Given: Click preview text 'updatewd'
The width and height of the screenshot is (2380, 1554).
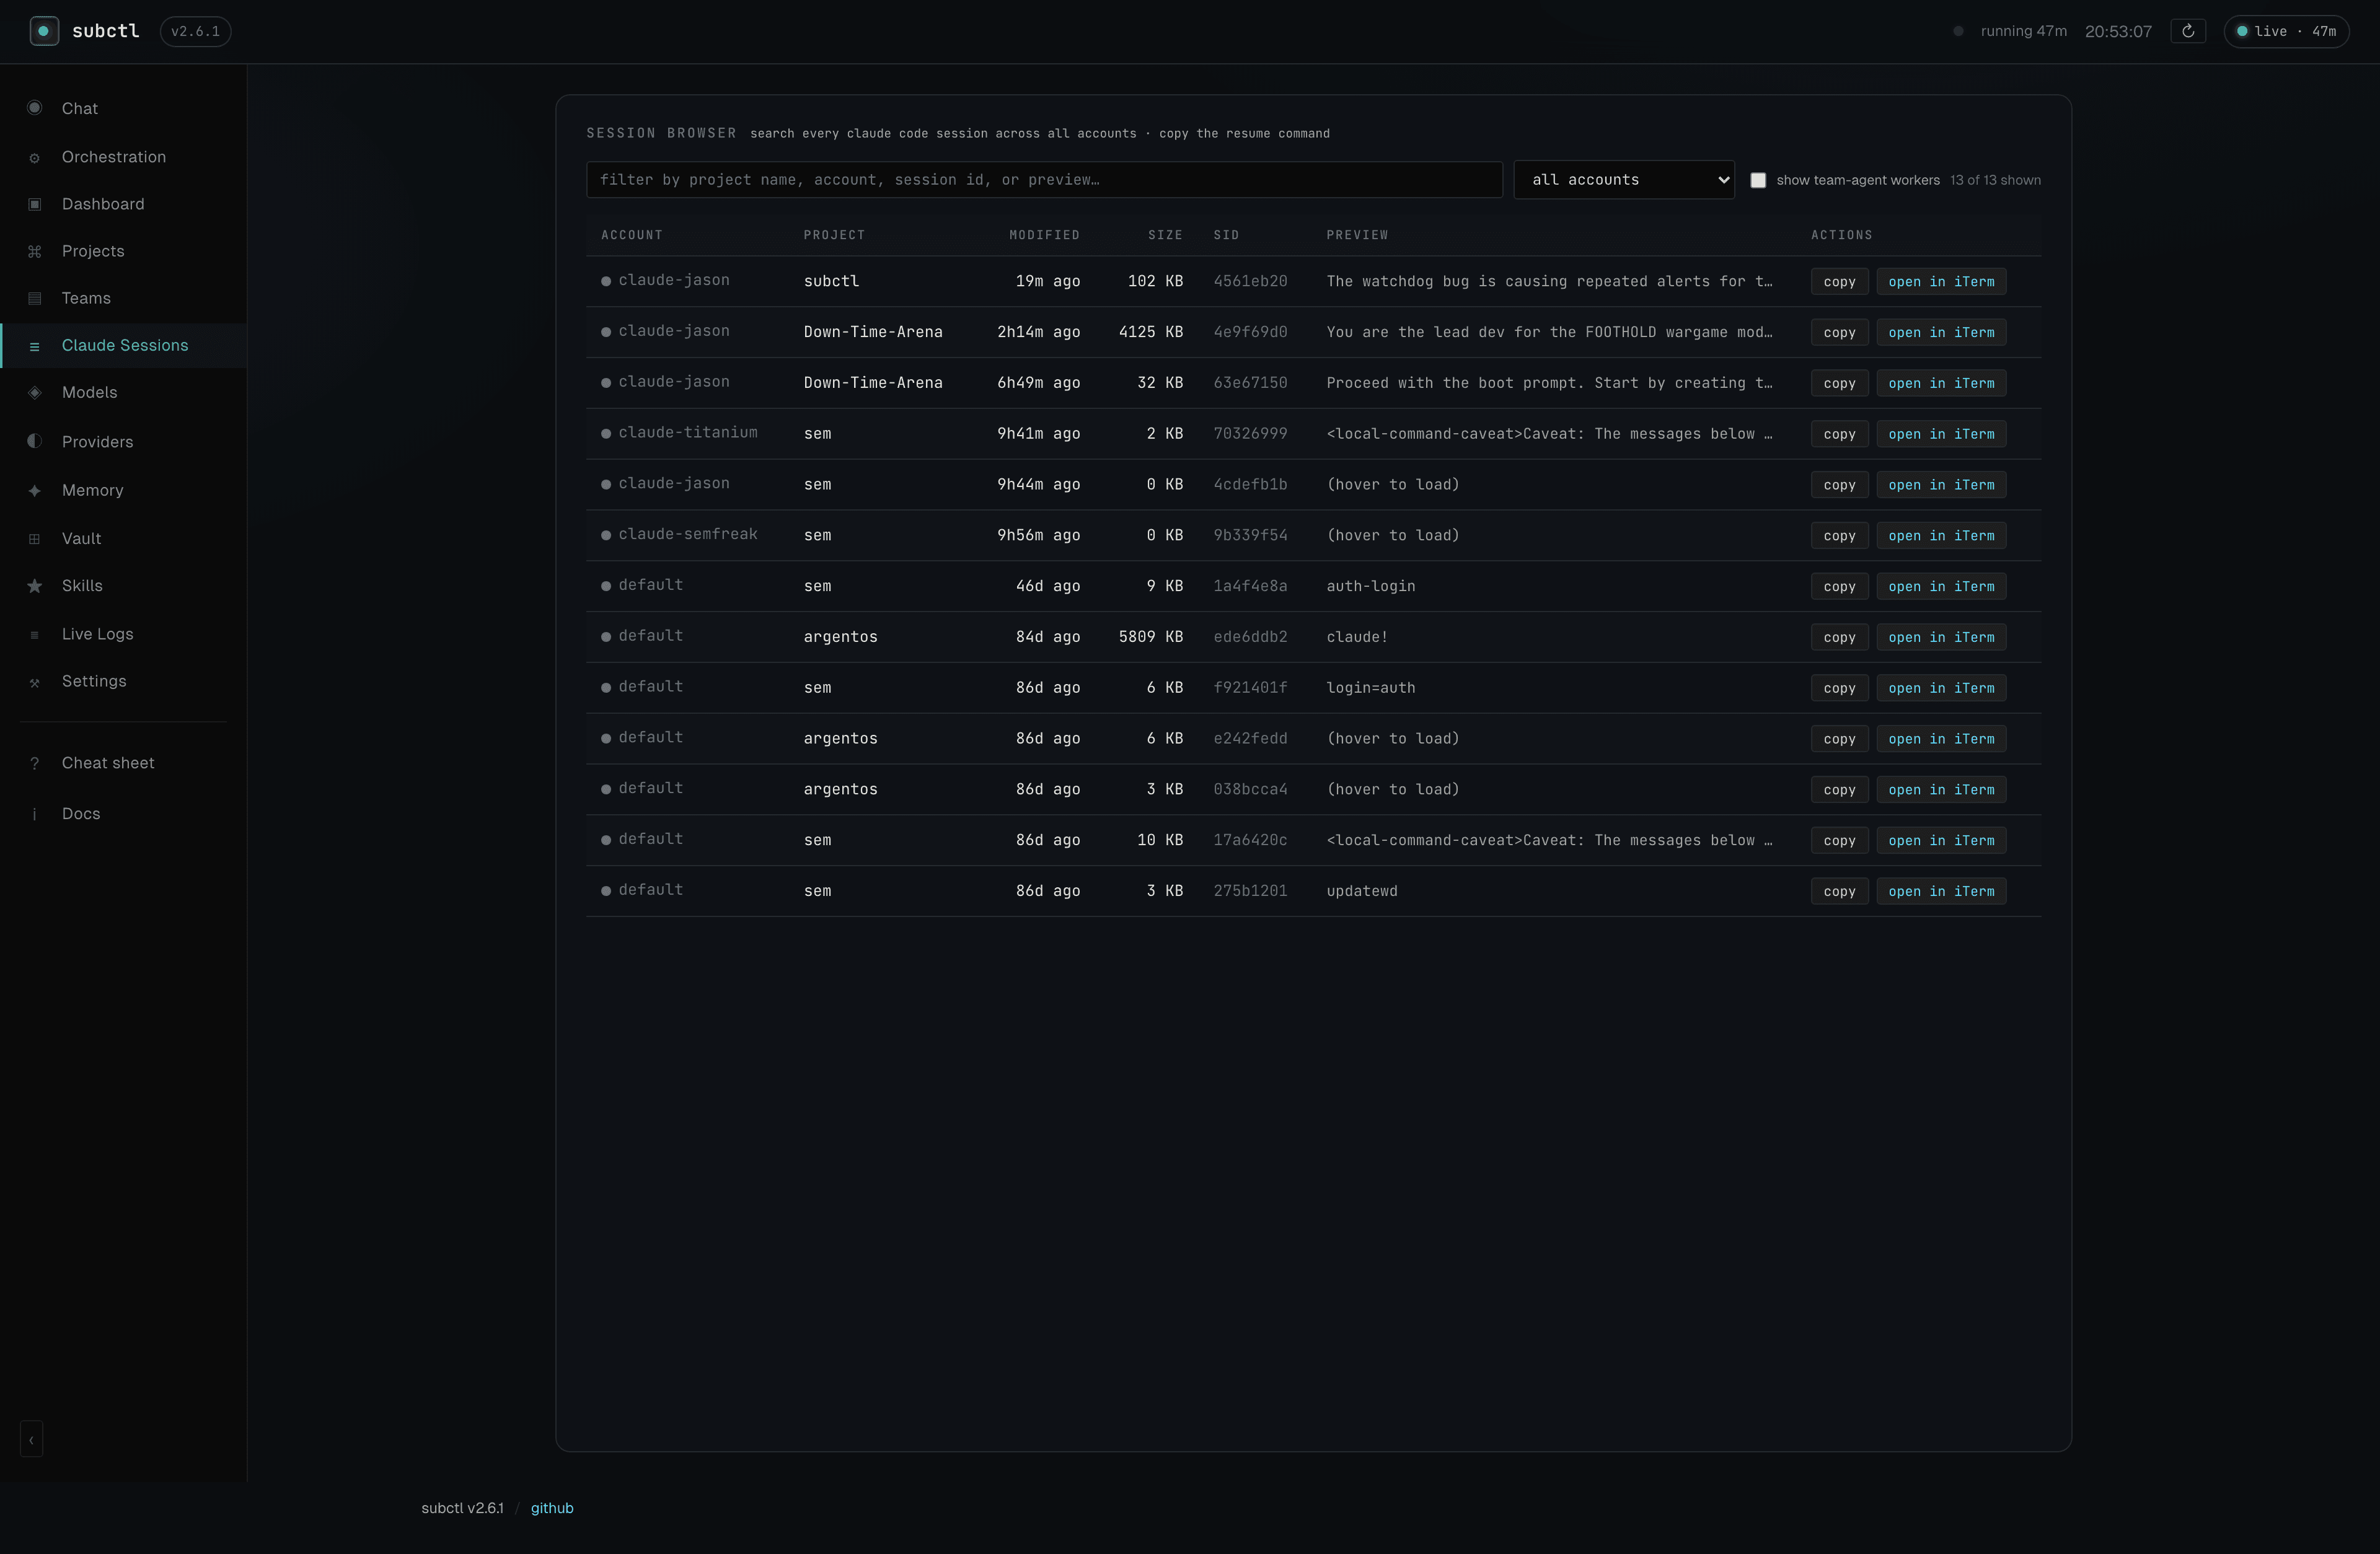Looking at the screenshot, I should pyautogui.click(x=1362, y=891).
